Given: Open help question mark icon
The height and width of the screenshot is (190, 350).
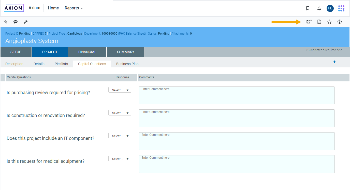Looking at the screenshot, I should click(340, 22).
